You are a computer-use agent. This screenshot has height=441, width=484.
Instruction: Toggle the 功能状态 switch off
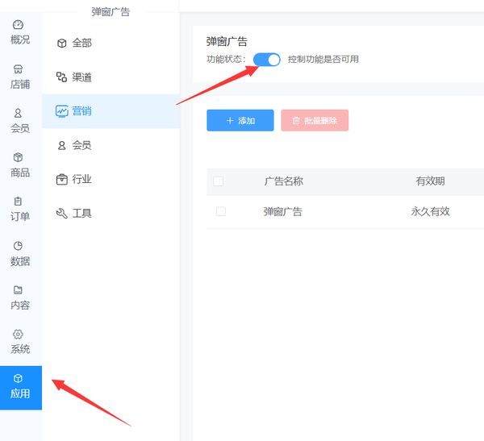(x=266, y=60)
